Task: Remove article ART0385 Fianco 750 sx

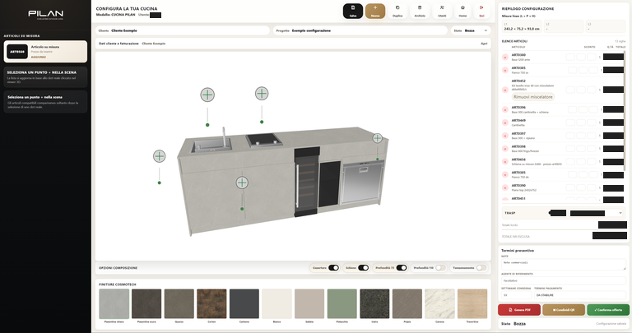Action: pos(505,70)
